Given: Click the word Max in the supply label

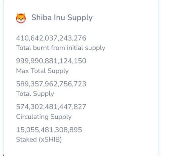Looking at the screenshot, I should tap(22, 71).
